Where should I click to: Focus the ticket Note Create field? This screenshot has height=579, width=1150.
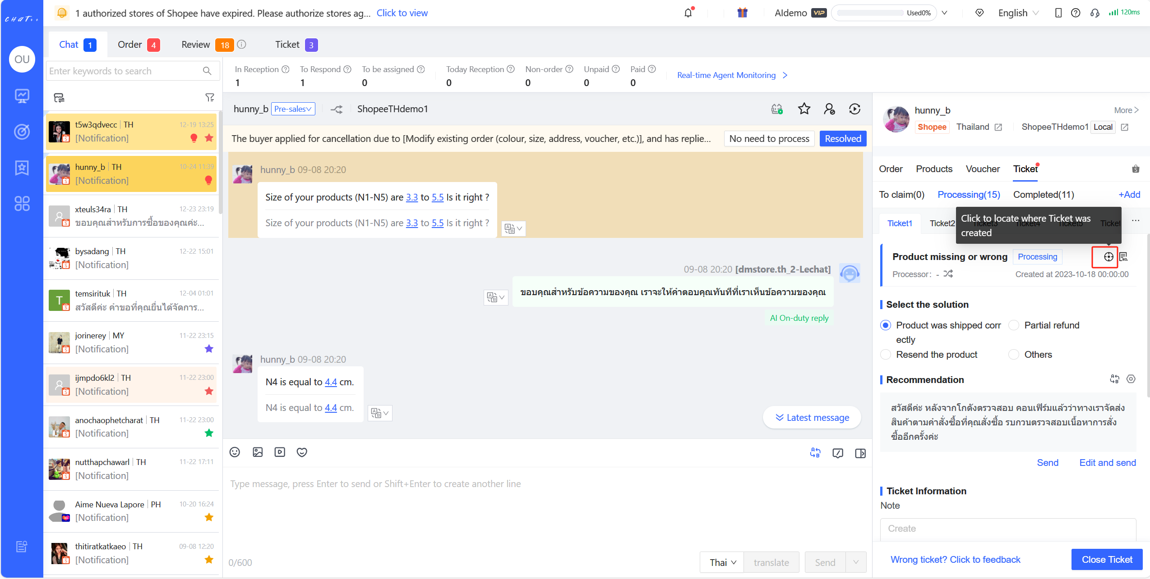(x=1008, y=529)
